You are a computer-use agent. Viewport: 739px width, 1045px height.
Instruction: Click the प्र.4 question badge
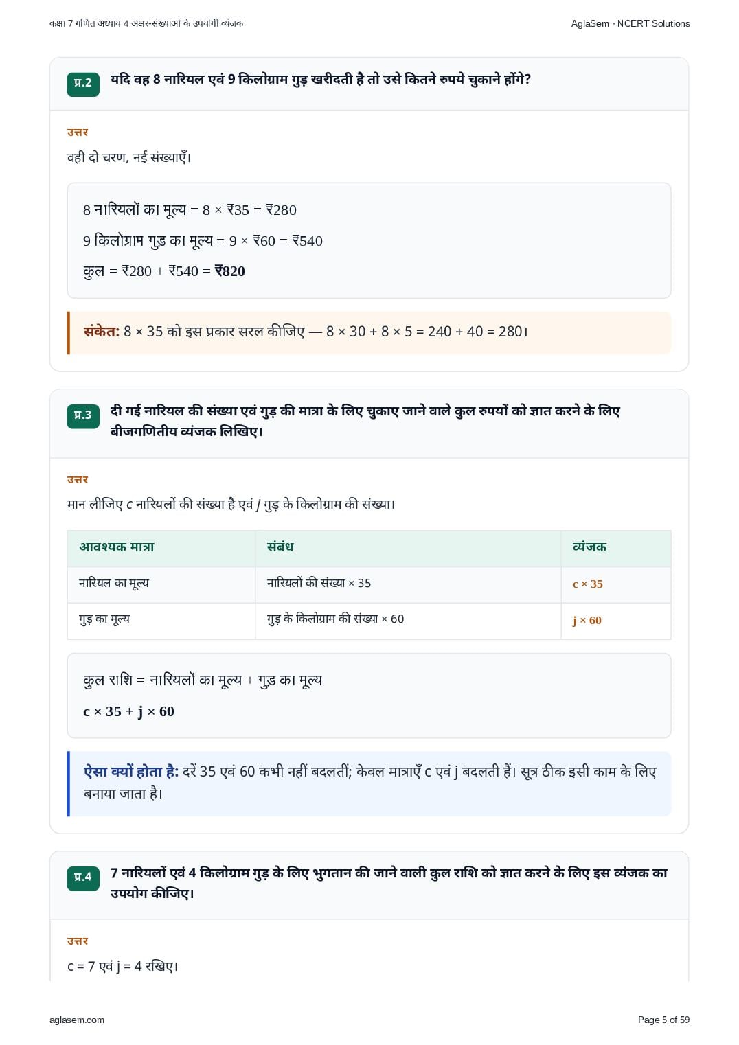click(83, 878)
